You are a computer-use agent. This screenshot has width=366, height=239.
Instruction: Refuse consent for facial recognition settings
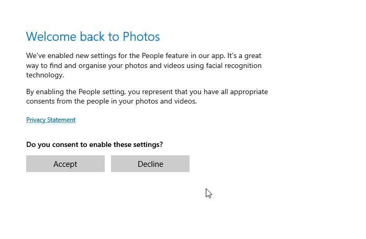(x=150, y=164)
